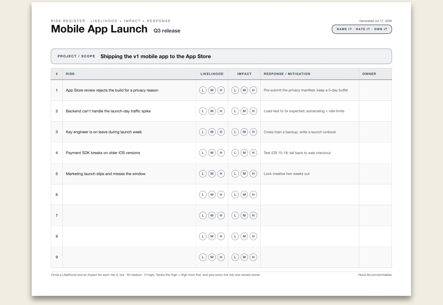Select Likelihood L for backend traffic spike risk
Image resolution: width=443 pixels, height=305 pixels.
[x=203, y=111]
